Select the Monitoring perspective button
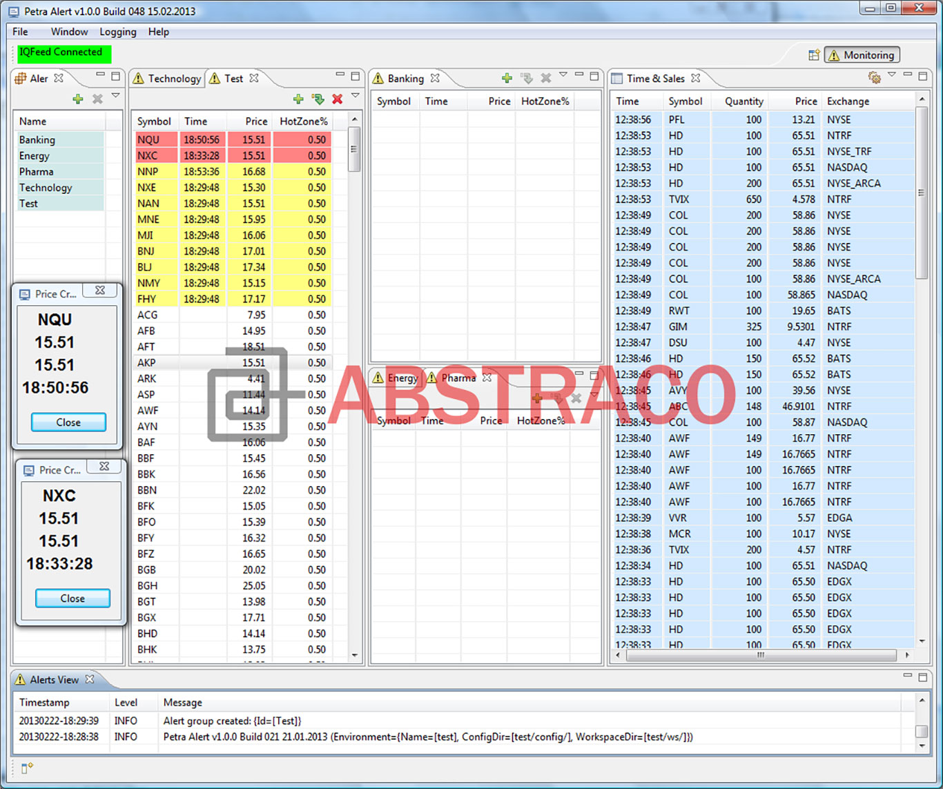Viewport: 943px width, 789px height. (x=861, y=55)
